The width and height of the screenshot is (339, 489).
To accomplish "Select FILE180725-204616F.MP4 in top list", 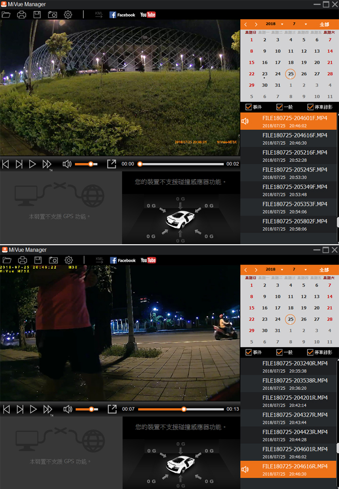I will [288, 139].
